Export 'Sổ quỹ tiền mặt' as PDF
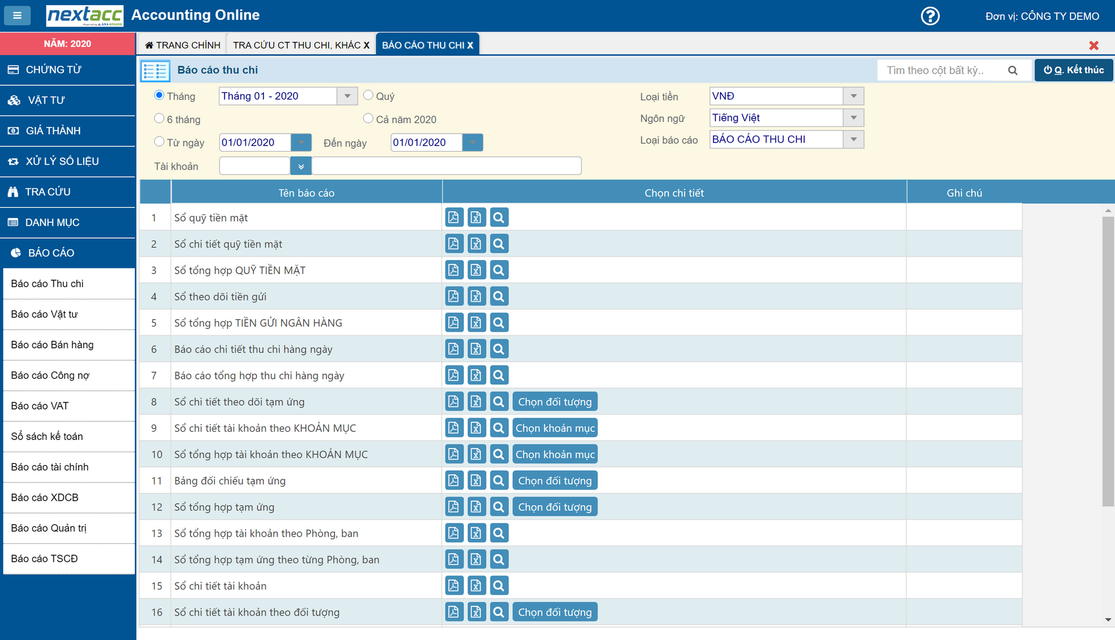The width and height of the screenshot is (1115, 640). coord(454,217)
